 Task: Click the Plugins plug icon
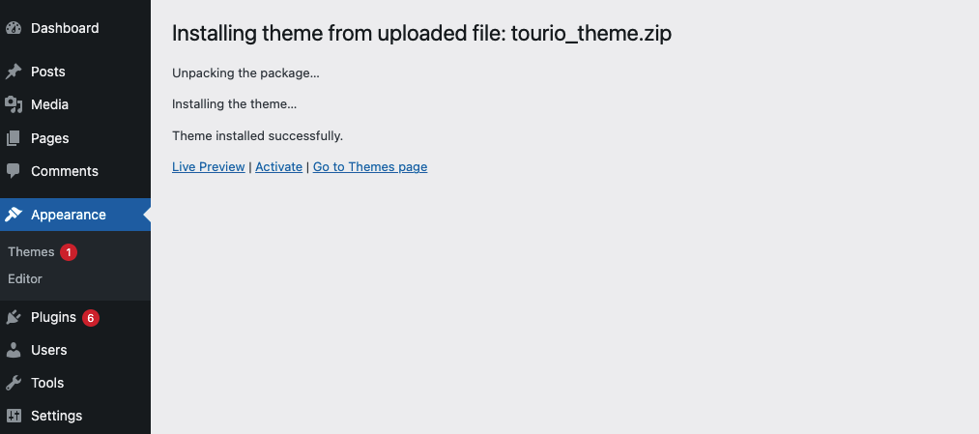tap(14, 317)
